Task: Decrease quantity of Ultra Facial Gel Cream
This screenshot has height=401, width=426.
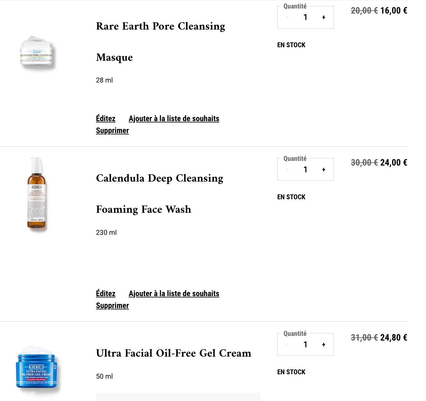Action: (x=287, y=345)
